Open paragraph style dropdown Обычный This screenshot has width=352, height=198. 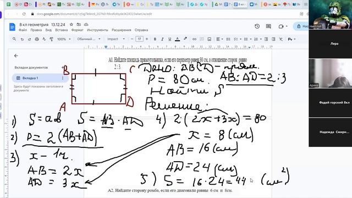pos(89,39)
